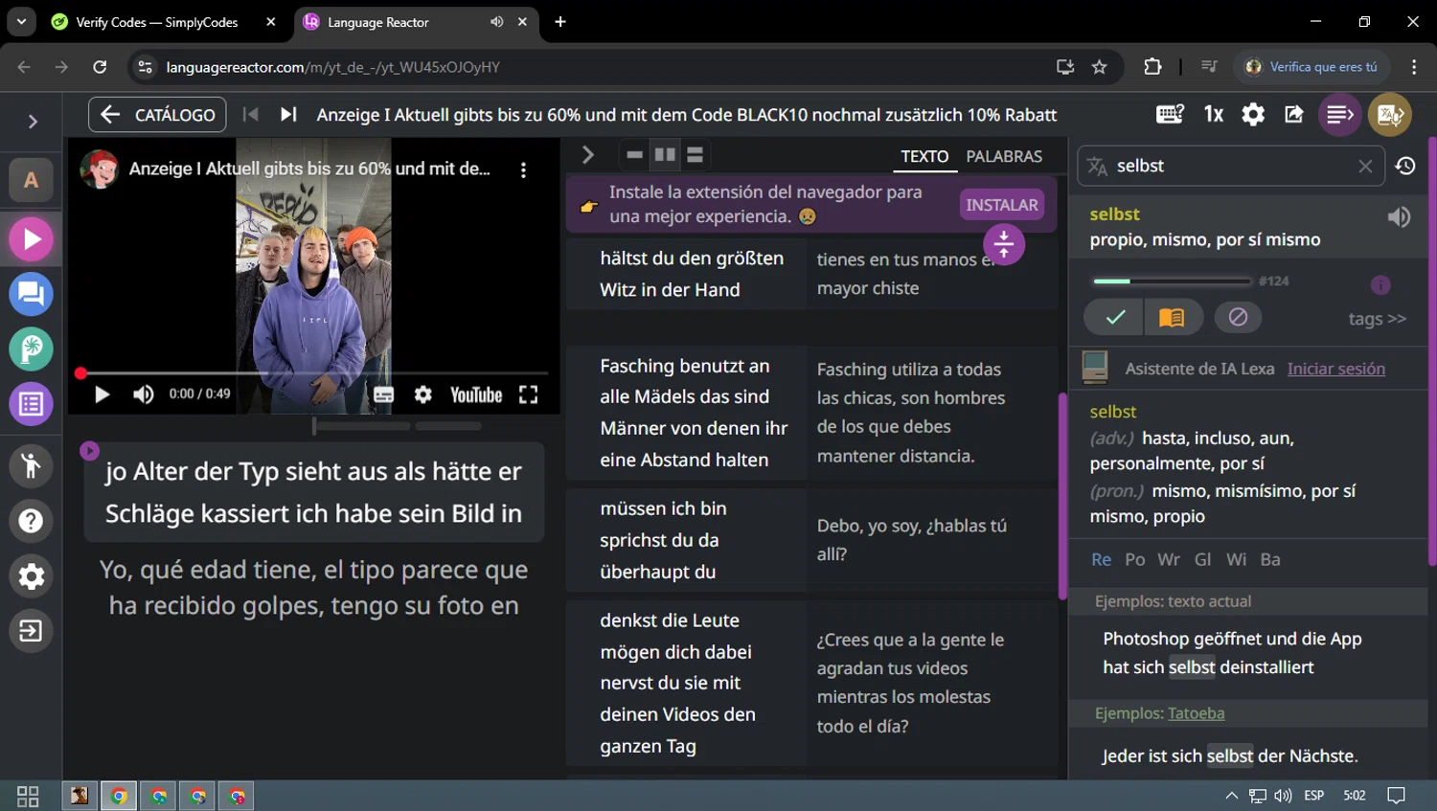Click the export subtitles icon
The width and height of the screenshot is (1437, 811).
(1293, 114)
